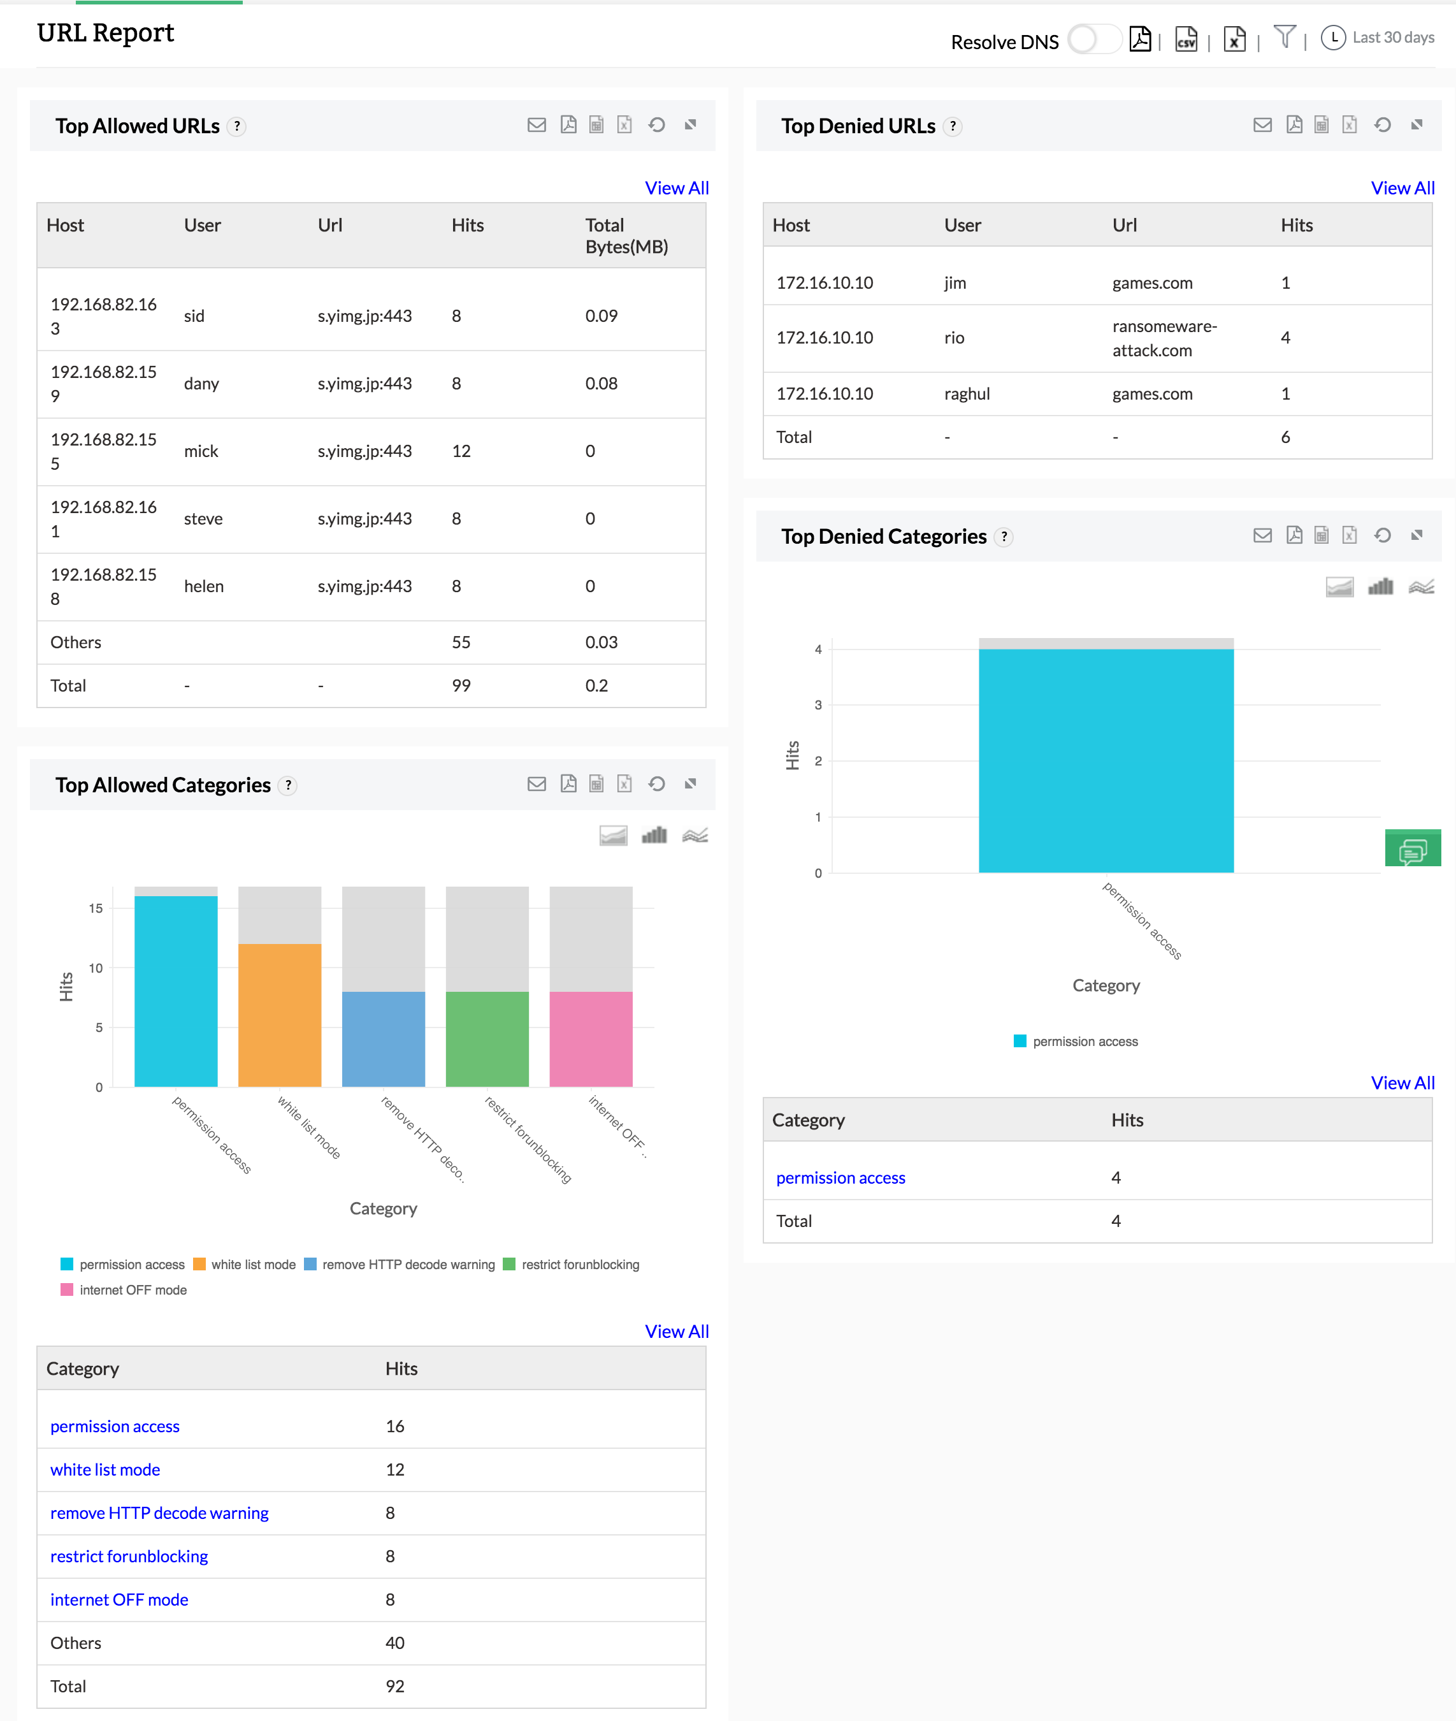Export the URL Report as PDF

click(x=1141, y=39)
